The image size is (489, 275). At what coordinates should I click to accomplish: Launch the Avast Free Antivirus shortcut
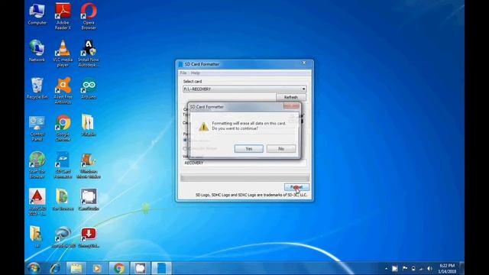pos(63,91)
